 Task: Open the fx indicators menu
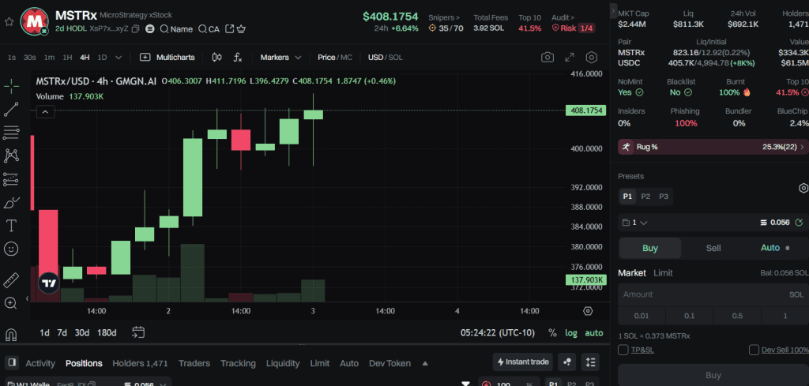click(237, 57)
